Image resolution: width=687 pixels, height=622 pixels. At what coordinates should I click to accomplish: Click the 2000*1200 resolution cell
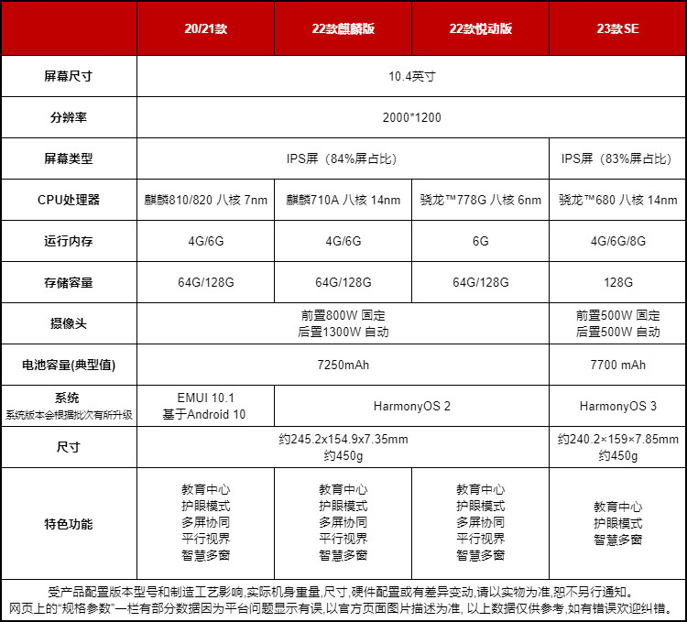click(411, 117)
